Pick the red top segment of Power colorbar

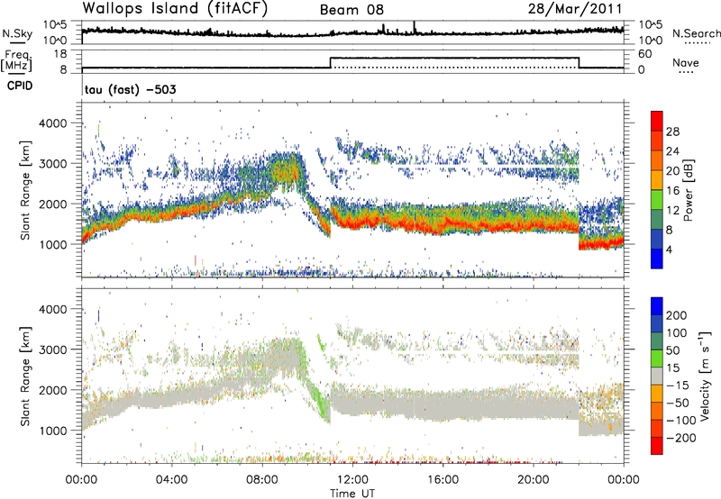[657, 121]
